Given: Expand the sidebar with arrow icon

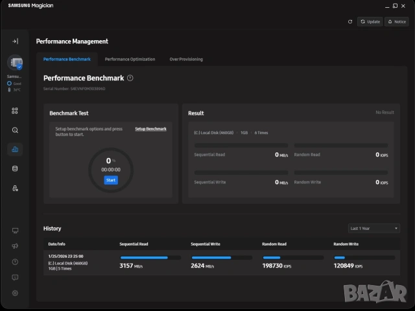Looking at the screenshot, I should (x=15, y=41).
